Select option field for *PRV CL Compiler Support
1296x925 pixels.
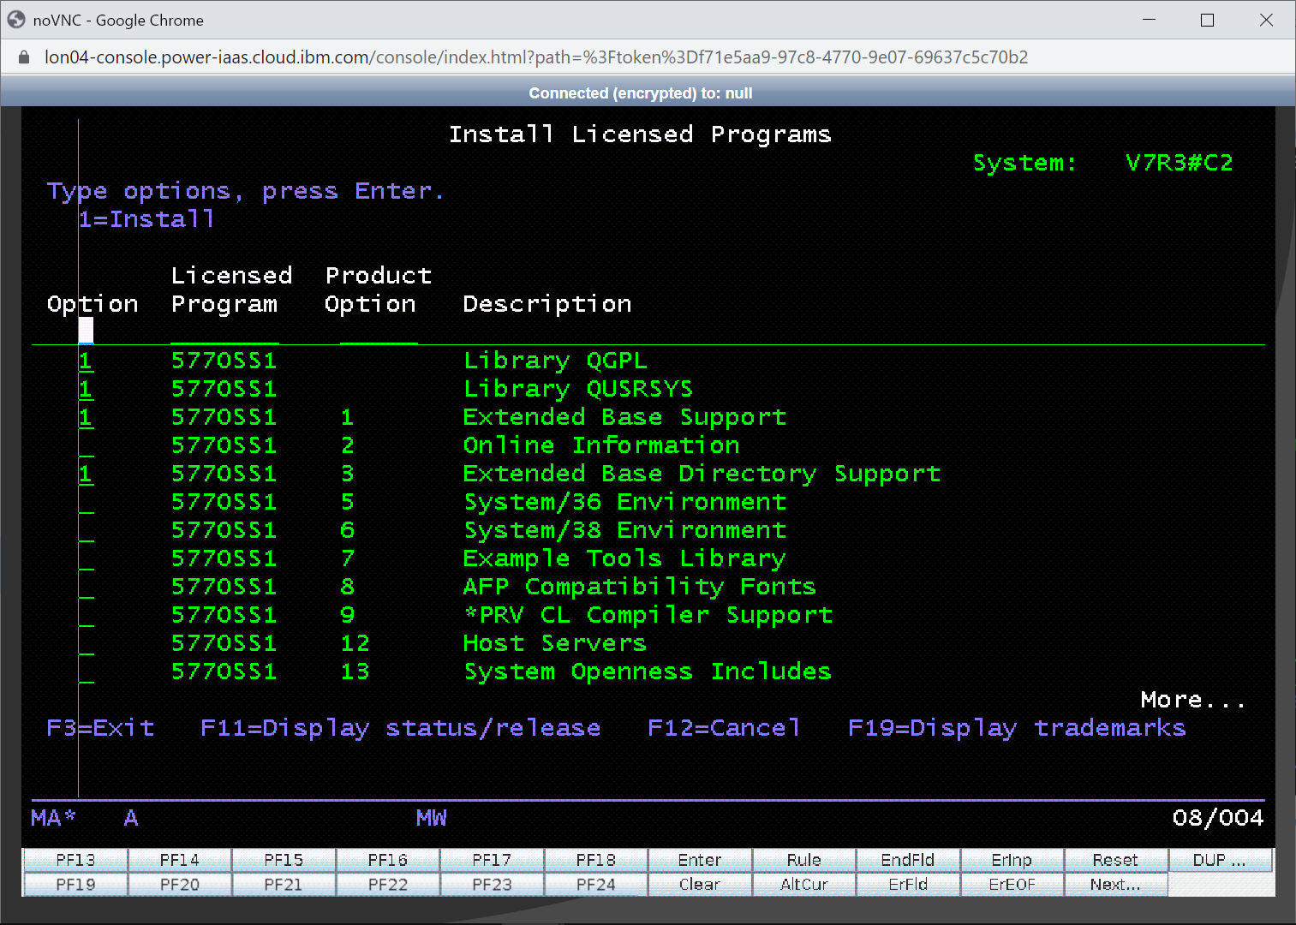86,615
